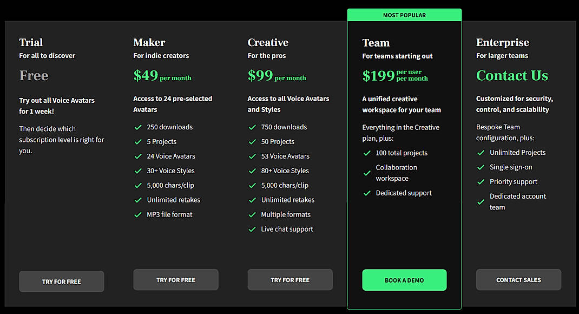Click Try For Free under the Trial plan
Viewport: 579px width, 314px height.
pos(61,281)
